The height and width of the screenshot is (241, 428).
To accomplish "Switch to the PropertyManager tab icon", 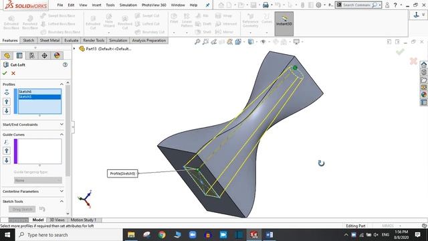I will click(x=19, y=56).
